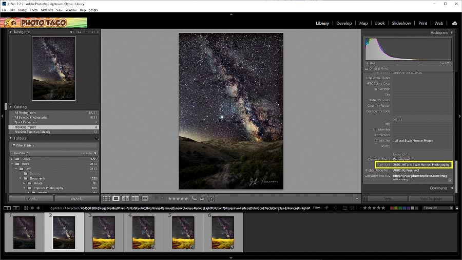462x260 pixels.
Task: Filter by red color label
Action: pyautogui.click(x=392, y=208)
